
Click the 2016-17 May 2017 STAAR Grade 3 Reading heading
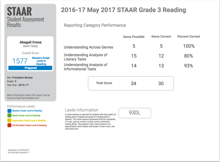coord(124,10)
